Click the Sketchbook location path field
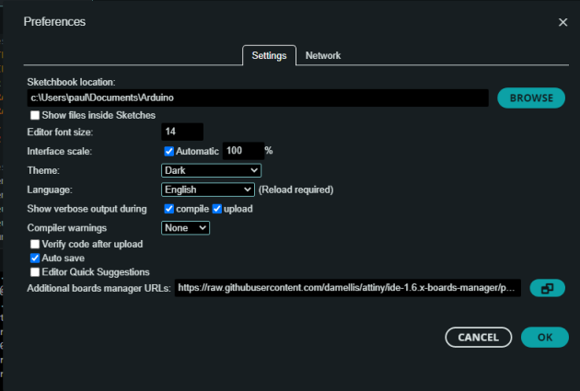 [x=258, y=98]
